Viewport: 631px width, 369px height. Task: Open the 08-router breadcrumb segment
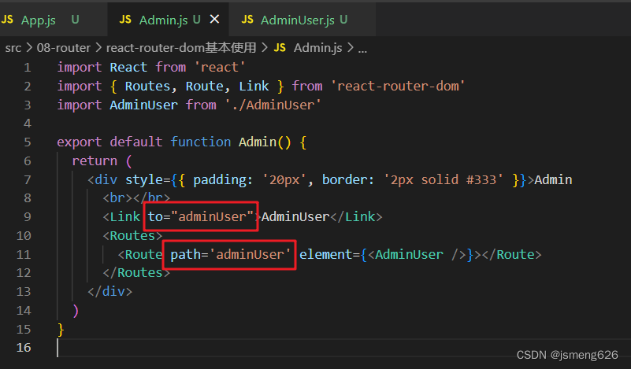(64, 48)
